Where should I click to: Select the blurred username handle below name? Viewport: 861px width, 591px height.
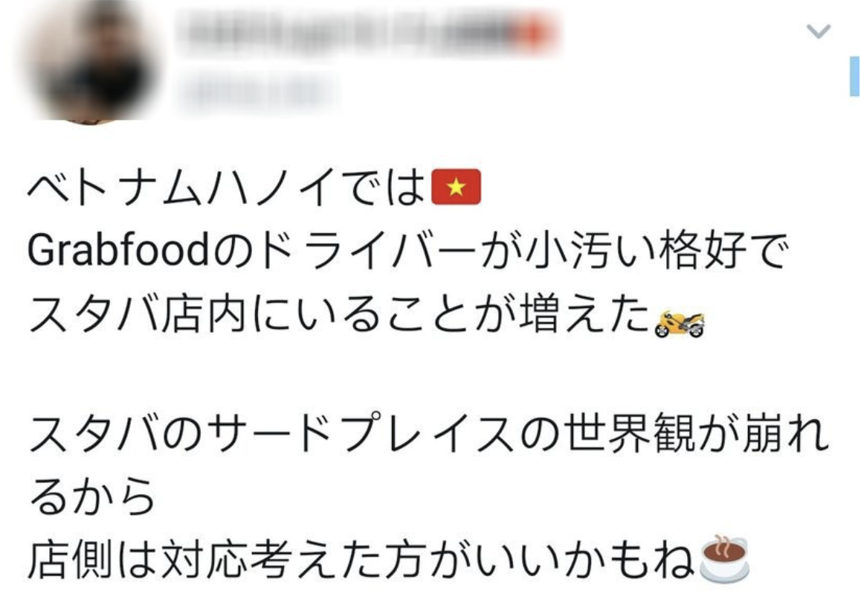(x=257, y=92)
